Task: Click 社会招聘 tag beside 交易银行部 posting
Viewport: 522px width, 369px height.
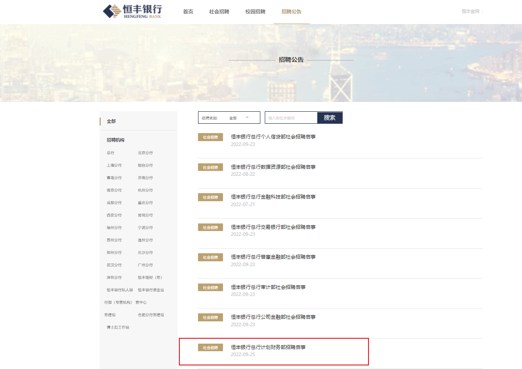Action: tap(210, 227)
